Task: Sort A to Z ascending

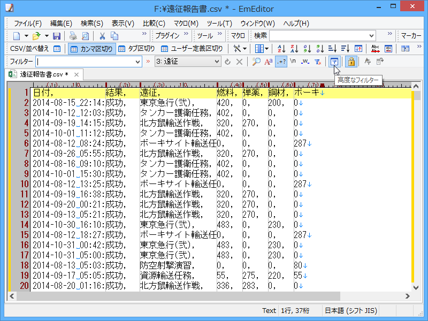Action: [281, 49]
